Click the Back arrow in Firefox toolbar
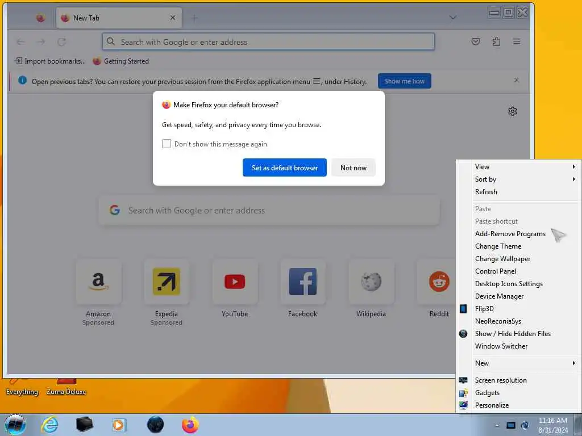This screenshot has height=436, width=582. [21, 42]
